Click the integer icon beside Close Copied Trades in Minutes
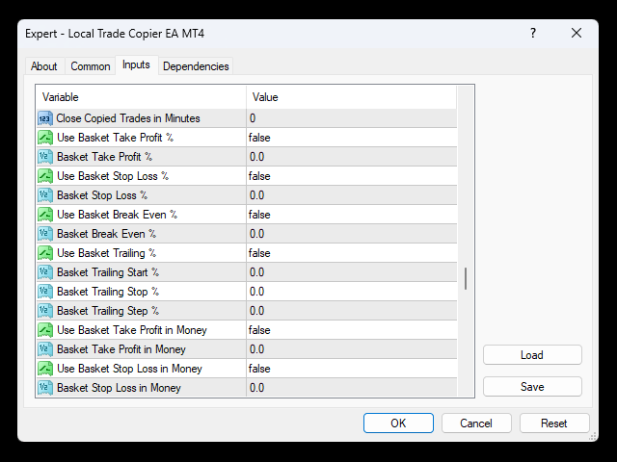Viewport: 617px width, 462px height. click(x=45, y=118)
